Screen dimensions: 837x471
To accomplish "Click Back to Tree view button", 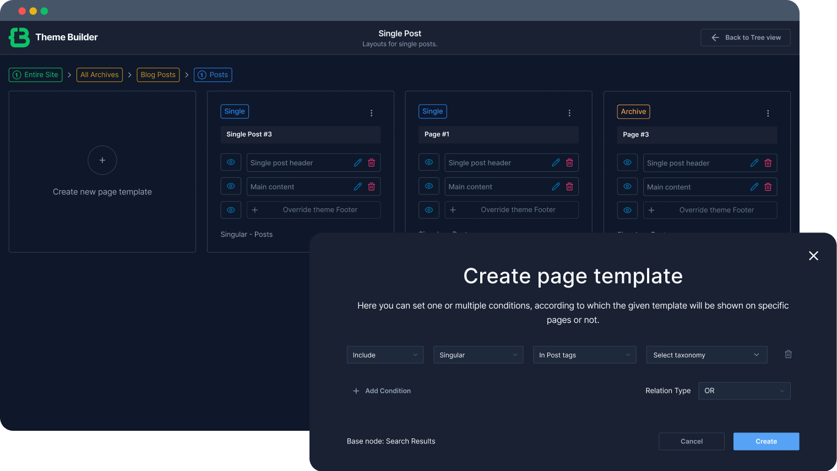I will tap(746, 37).
